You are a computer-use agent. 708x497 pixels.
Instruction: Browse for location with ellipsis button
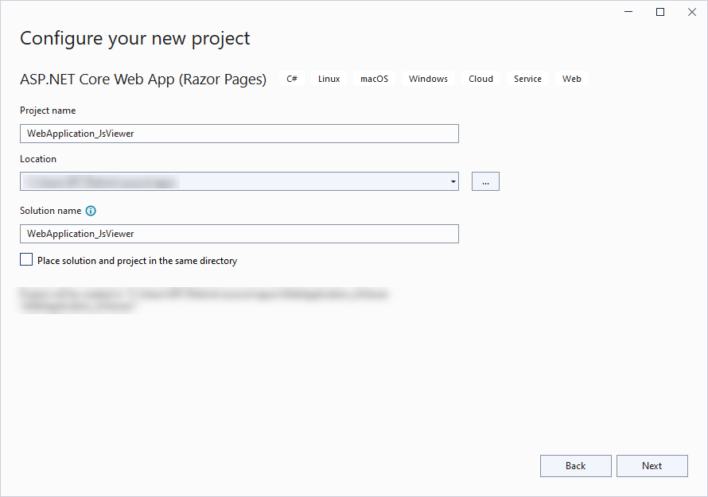point(485,181)
